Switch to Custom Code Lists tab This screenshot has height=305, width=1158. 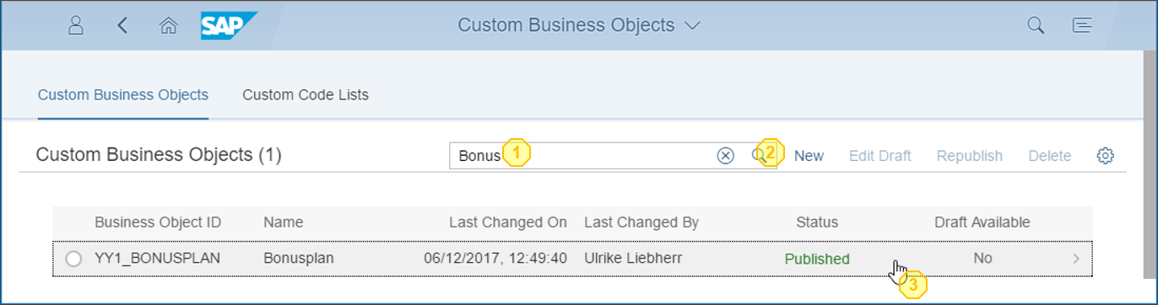pyautogui.click(x=306, y=94)
